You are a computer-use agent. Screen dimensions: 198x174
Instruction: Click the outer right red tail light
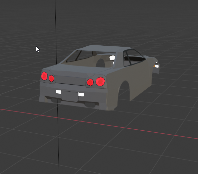point(100,82)
